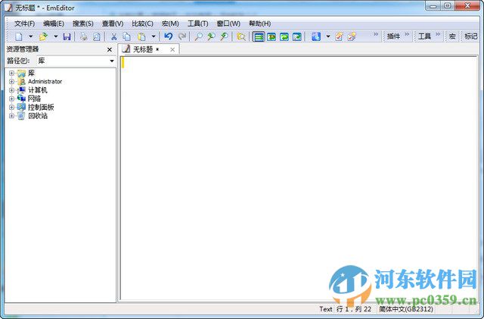
Task: Close the 资源管理器 panel
Action: tap(109, 49)
